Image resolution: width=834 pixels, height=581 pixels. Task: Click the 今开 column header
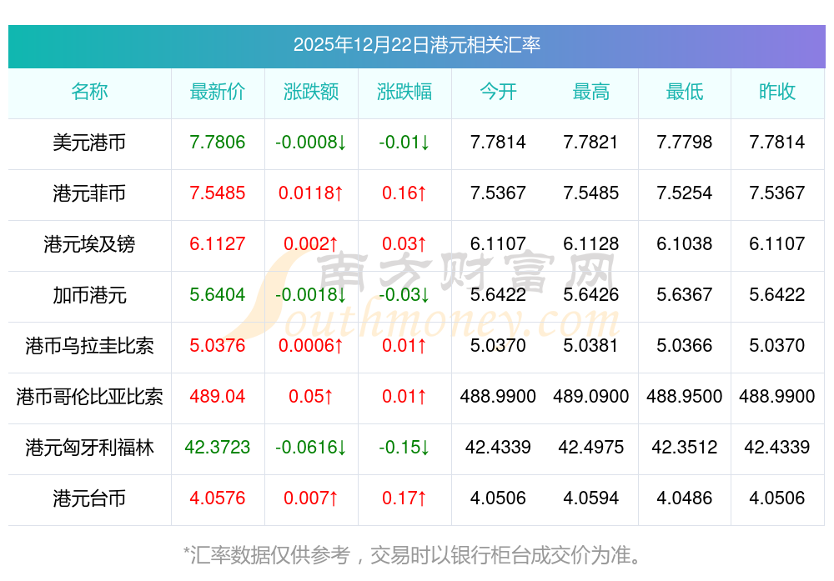click(x=498, y=92)
